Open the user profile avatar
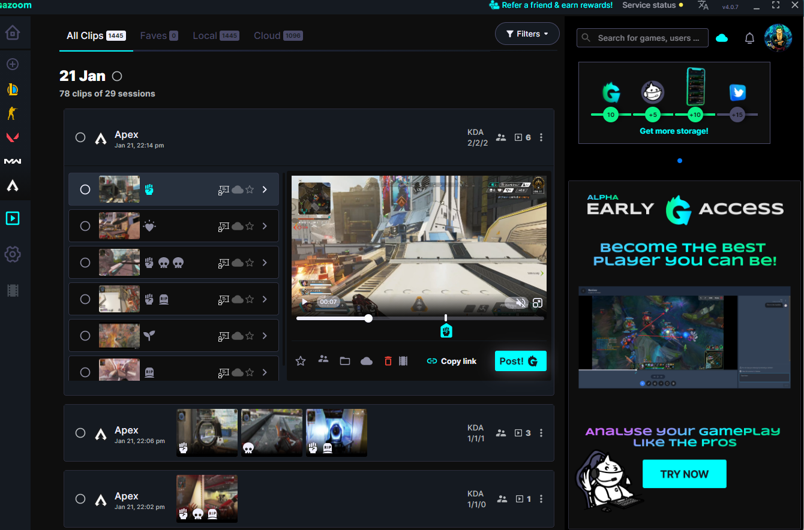 [778, 38]
